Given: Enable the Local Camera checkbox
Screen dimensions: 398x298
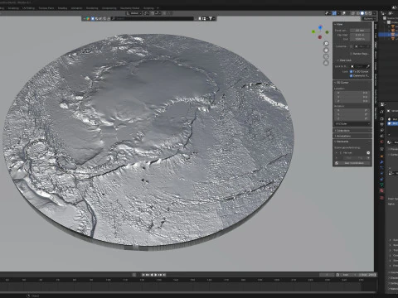Looking at the screenshot, I should point(352,46).
